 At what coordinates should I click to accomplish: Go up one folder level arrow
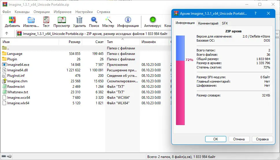(7, 34)
